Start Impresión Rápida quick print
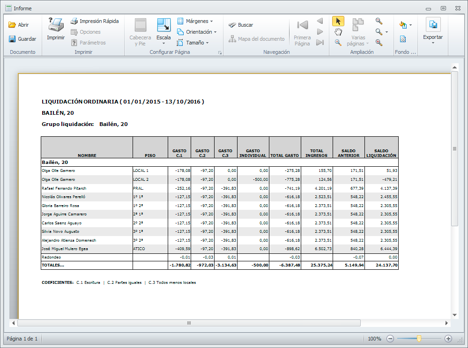Image resolution: width=468 pixels, height=348 pixels. pyautogui.click(x=94, y=21)
